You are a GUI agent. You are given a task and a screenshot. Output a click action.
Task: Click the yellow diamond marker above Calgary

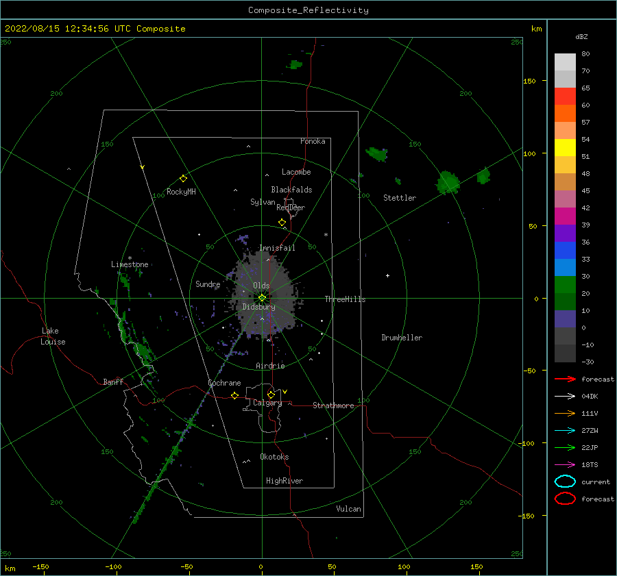[x=271, y=395]
